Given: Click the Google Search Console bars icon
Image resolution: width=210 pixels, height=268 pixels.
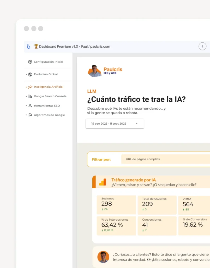Looking at the screenshot, I should pyautogui.click(x=30, y=96).
